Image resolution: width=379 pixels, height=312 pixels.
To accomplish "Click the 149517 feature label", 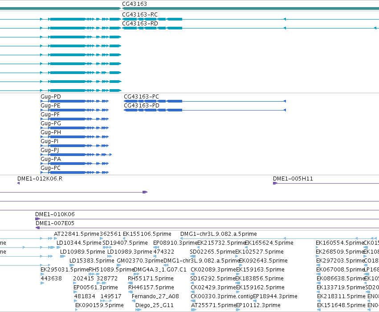I will [111, 296].
